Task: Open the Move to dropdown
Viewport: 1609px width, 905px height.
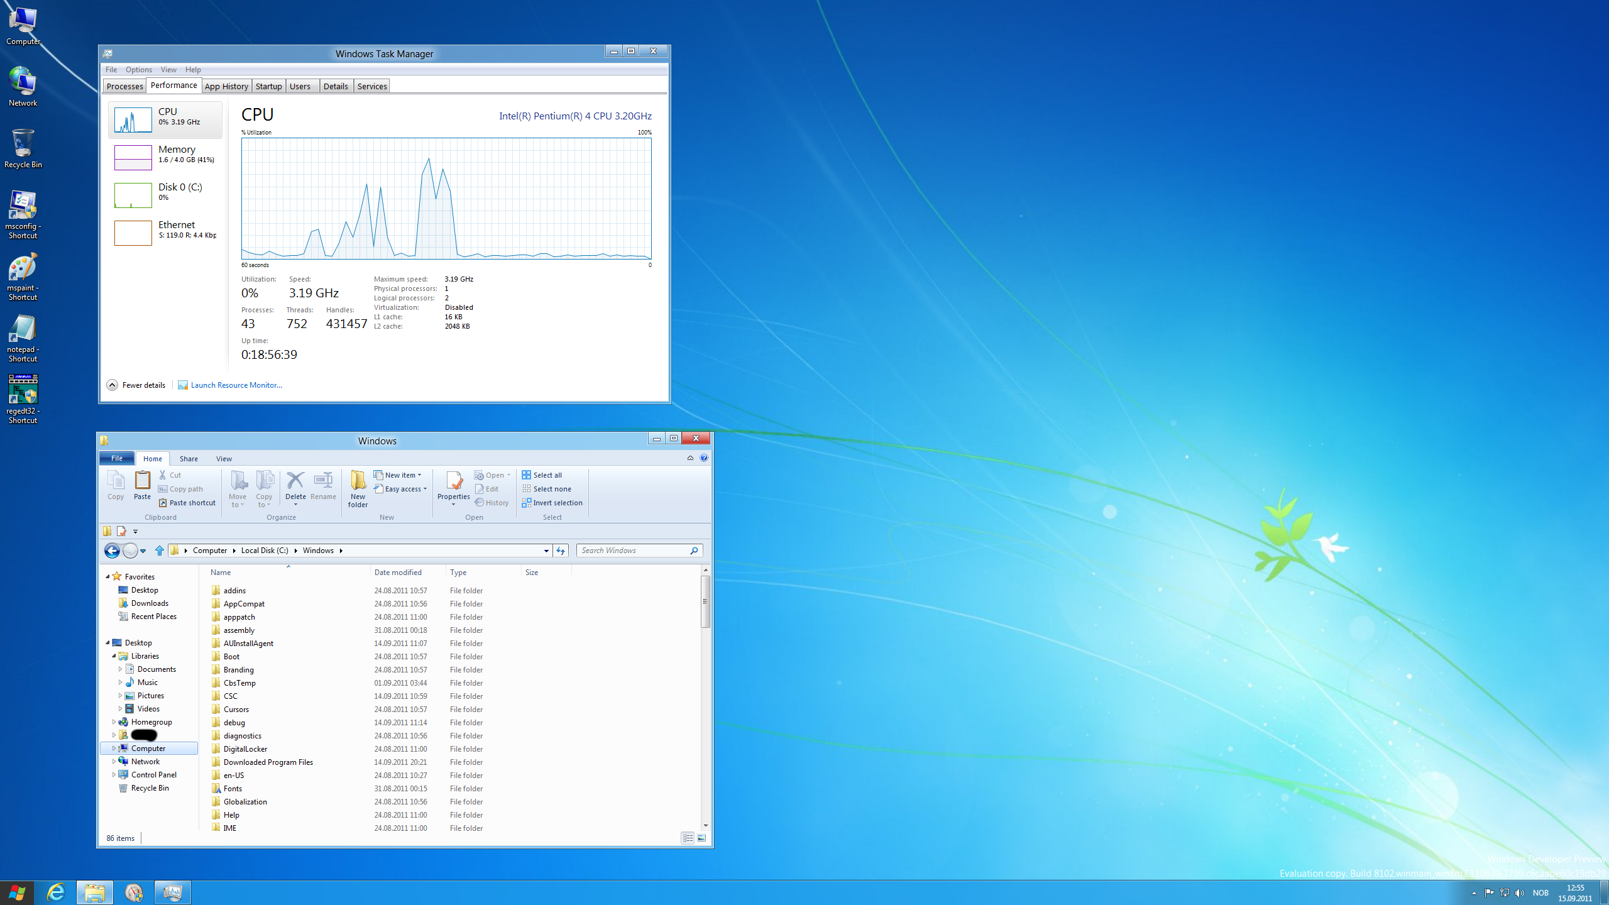Action: [238, 490]
